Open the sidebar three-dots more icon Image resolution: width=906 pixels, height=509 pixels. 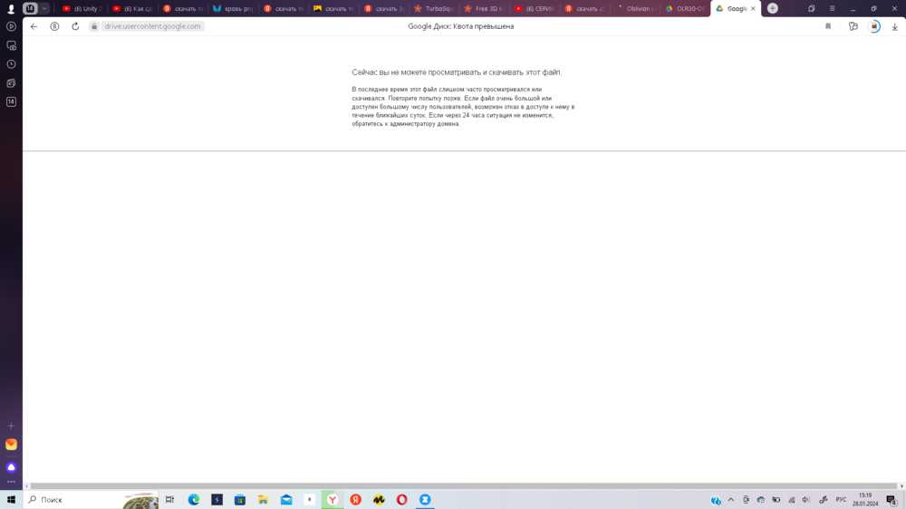tap(11, 481)
